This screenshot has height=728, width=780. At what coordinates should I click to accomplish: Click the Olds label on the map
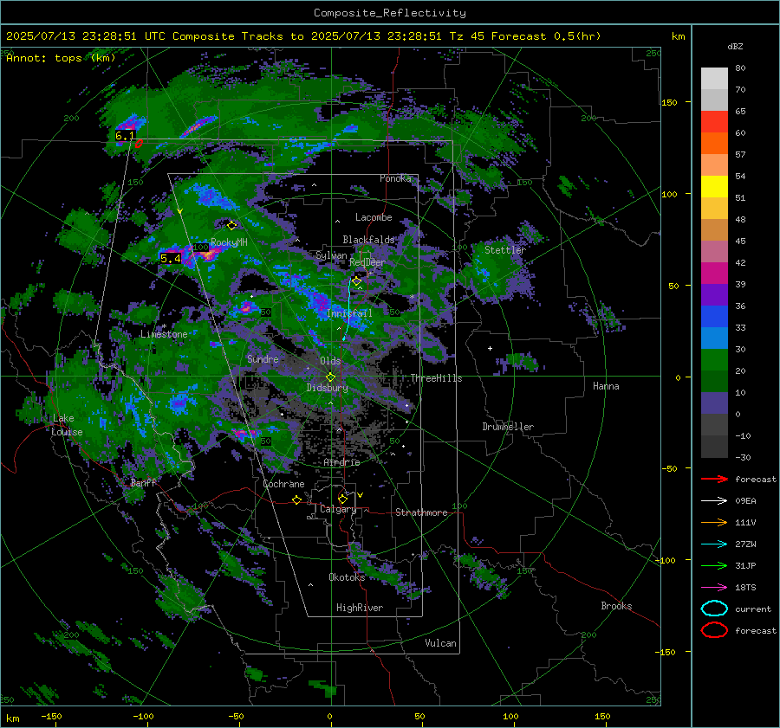[x=330, y=361]
